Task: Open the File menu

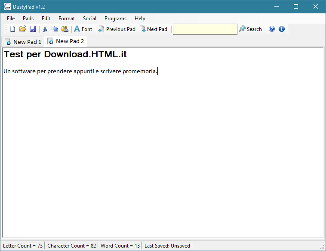Action: tap(11, 19)
